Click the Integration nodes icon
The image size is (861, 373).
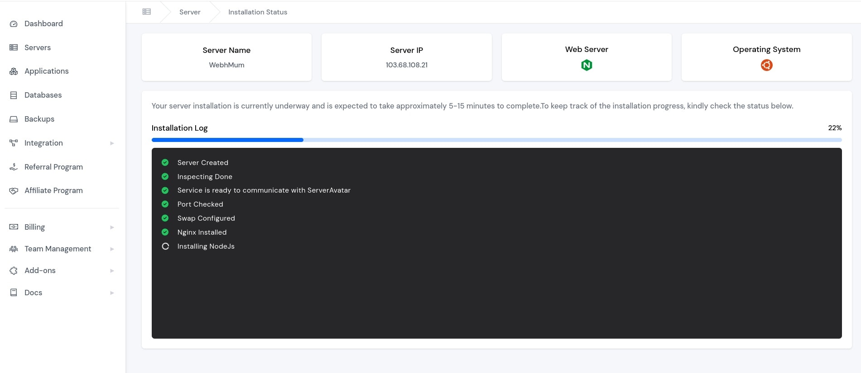click(x=14, y=143)
